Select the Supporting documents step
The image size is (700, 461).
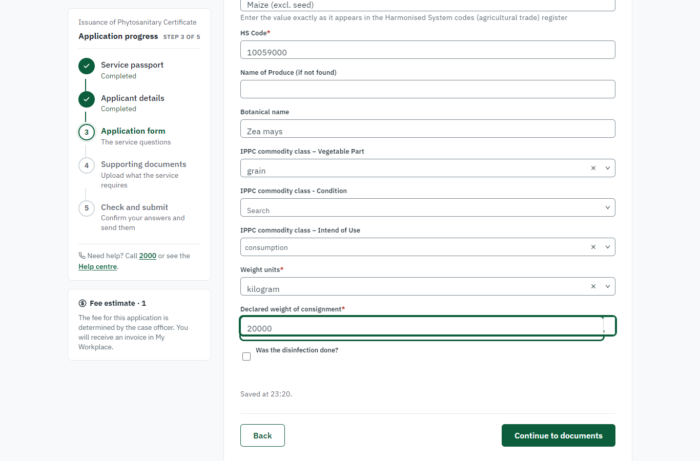[143, 164]
